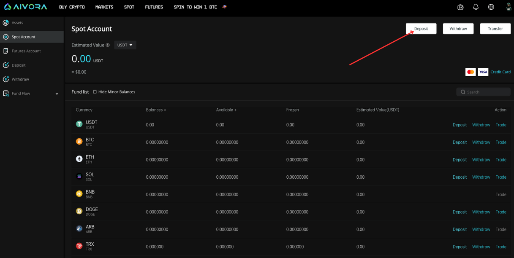Sort by the Balances column
The width and height of the screenshot is (514, 258).
156,110
